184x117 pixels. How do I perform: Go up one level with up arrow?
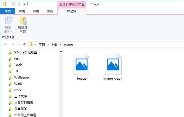coord(25,45)
